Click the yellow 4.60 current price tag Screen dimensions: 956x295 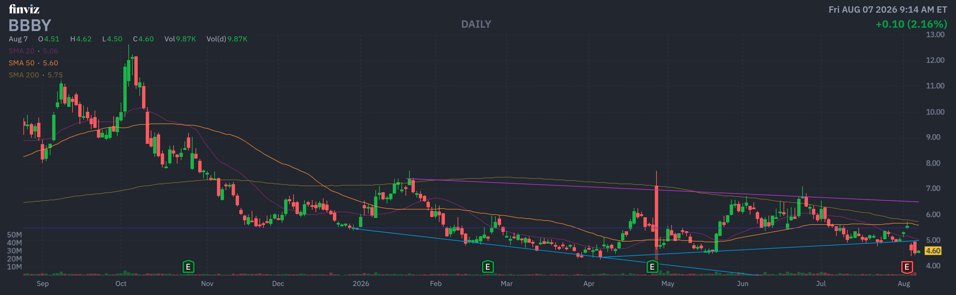tap(933, 251)
